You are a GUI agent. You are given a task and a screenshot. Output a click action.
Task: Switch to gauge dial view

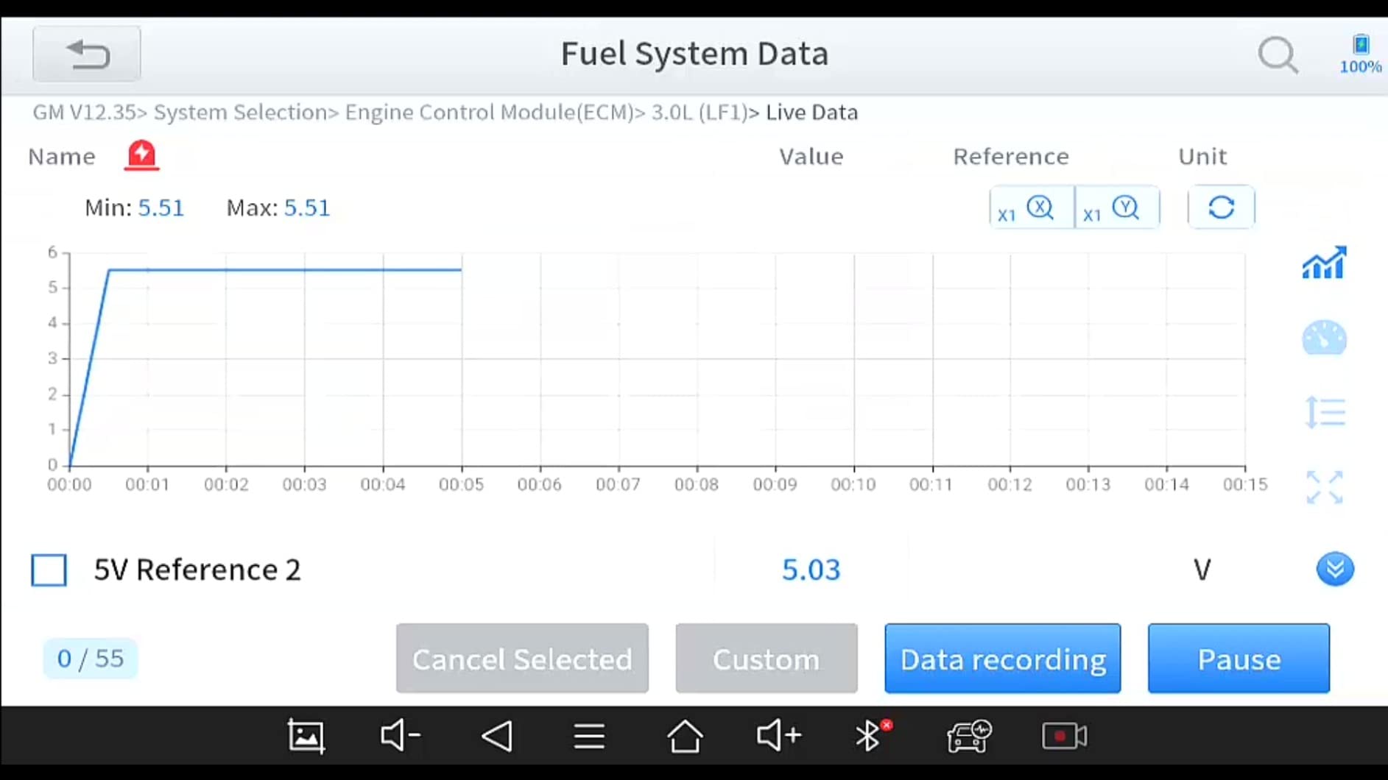coord(1324,338)
